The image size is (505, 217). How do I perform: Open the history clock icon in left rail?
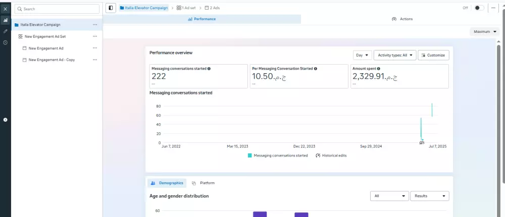click(x=5, y=42)
